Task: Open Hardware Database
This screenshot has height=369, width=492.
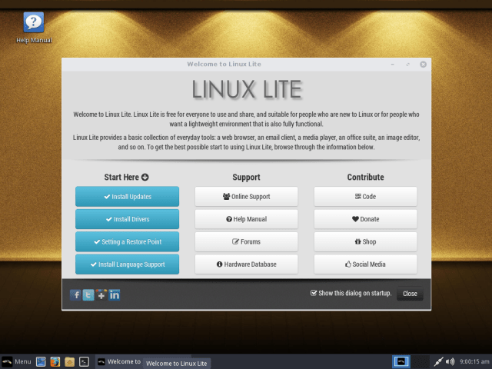Action: pyautogui.click(x=246, y=264)
